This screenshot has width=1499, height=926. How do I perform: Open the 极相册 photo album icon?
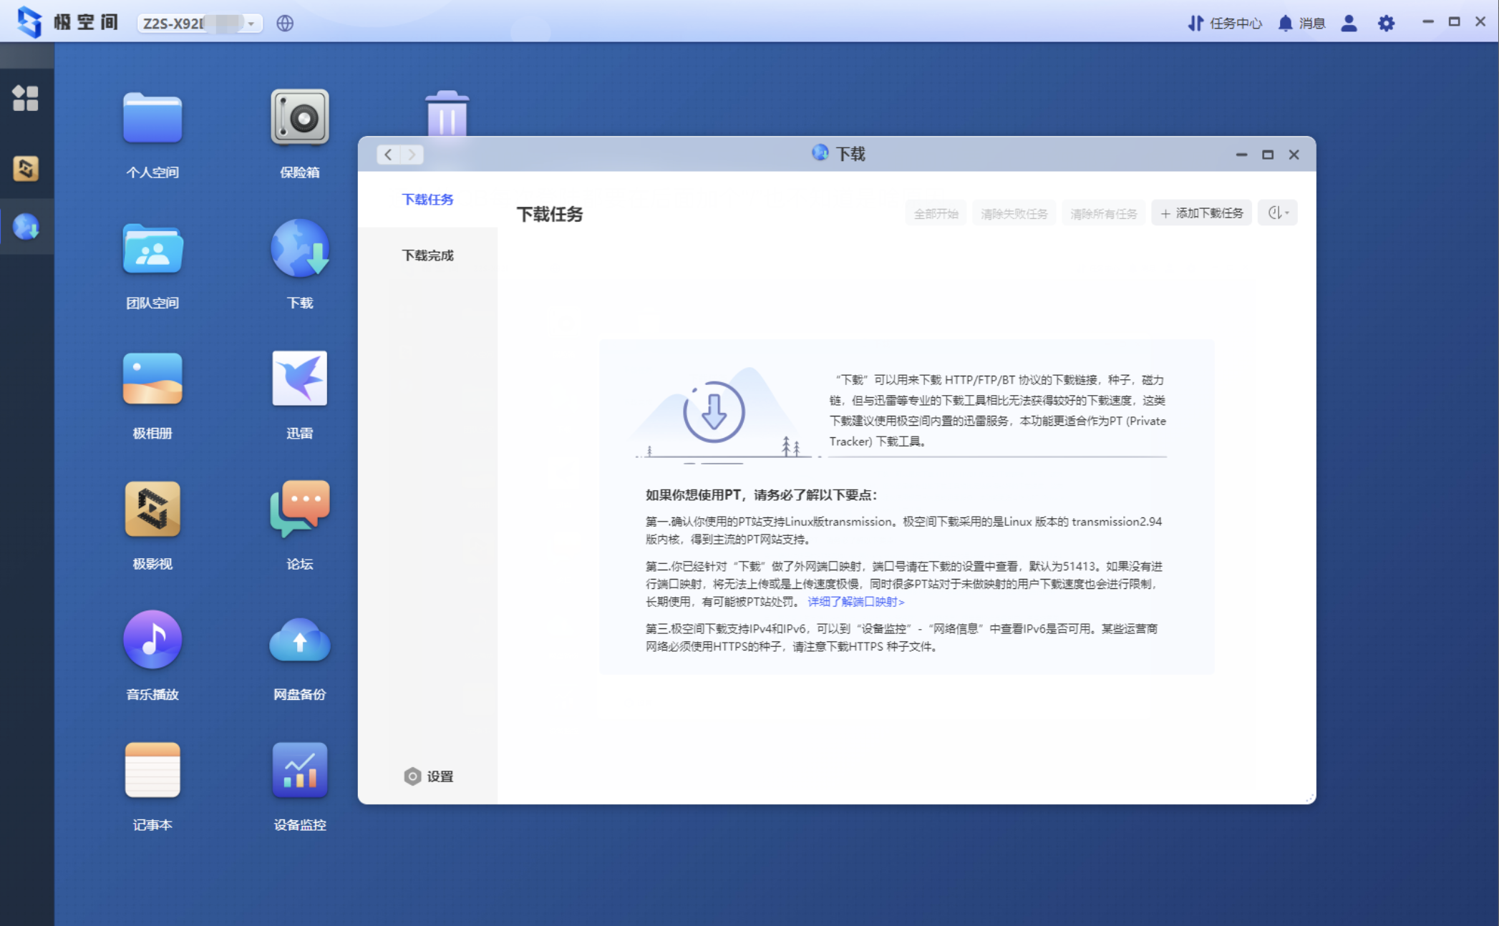[x=152, y=379]
